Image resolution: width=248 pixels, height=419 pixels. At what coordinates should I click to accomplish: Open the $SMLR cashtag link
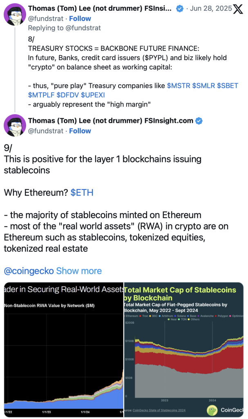(x=203, y=86)
